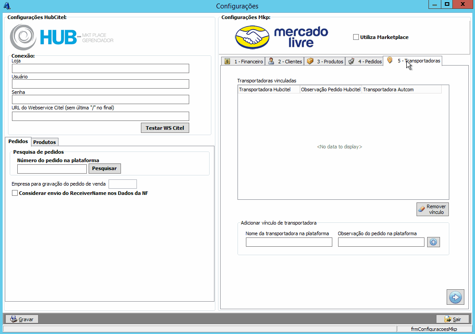Minimize the Configurações window
Image resolution: width=475 pixels, height=334 pixels.
click(435, 4)
